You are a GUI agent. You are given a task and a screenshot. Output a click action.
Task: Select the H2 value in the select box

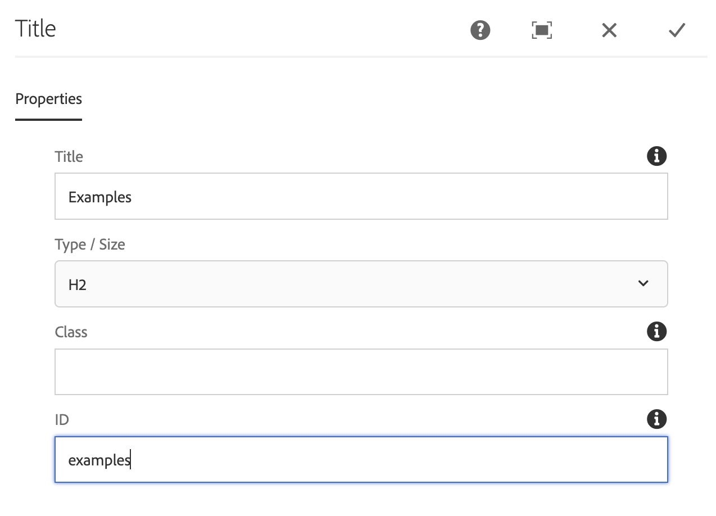(x=78, y=285)
